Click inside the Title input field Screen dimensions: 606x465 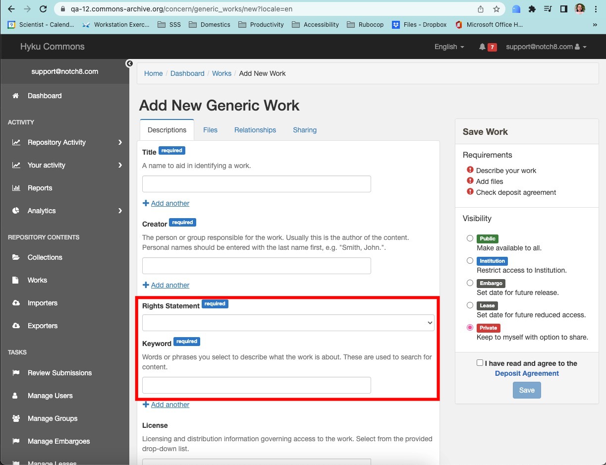pyautogui.click(x=256, y=183)
